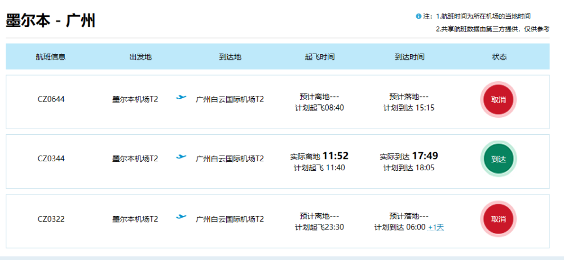Select flight number CZ0322
Image resolution: width=564 pixels, height=260 pixels.
[x=51, y=219]
